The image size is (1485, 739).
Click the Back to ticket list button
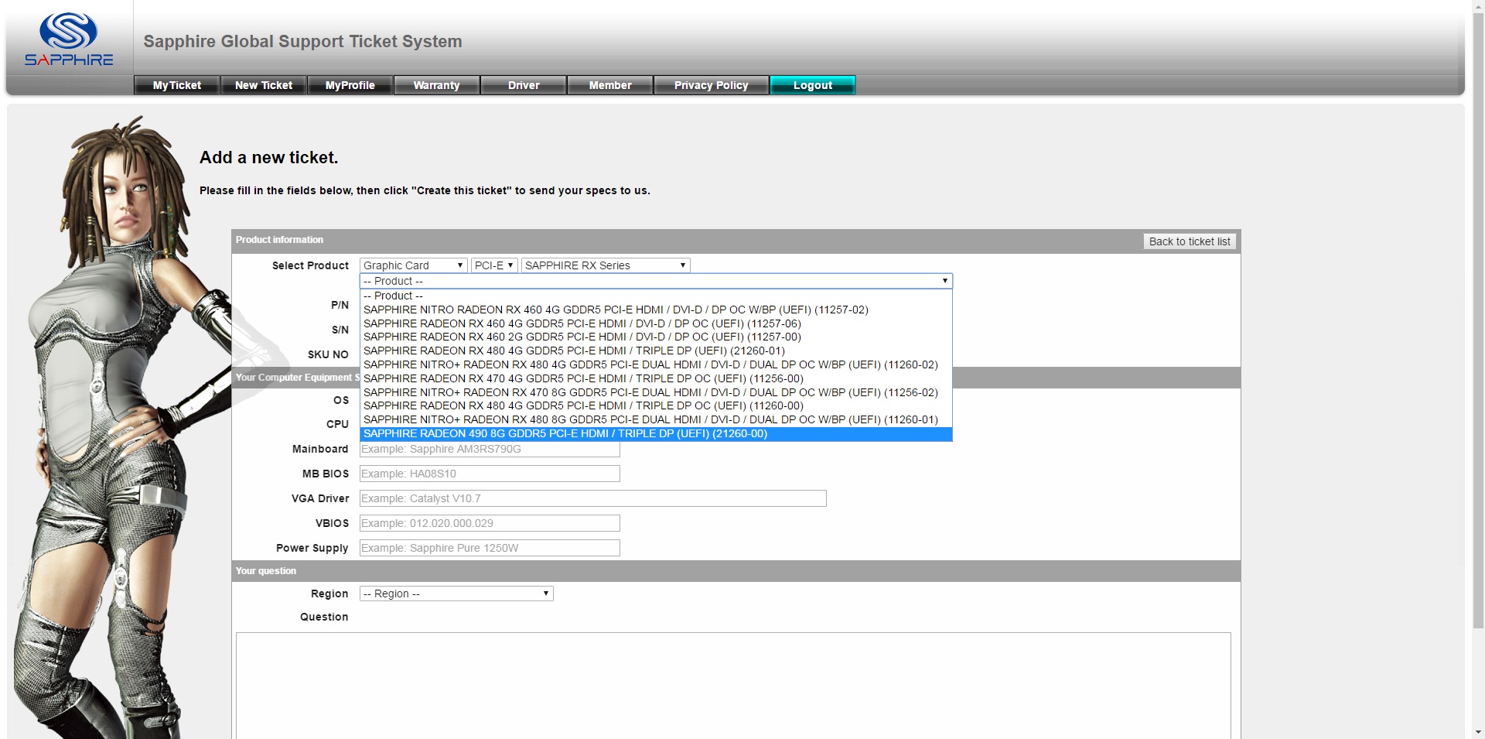click(x=1189, y=241)
